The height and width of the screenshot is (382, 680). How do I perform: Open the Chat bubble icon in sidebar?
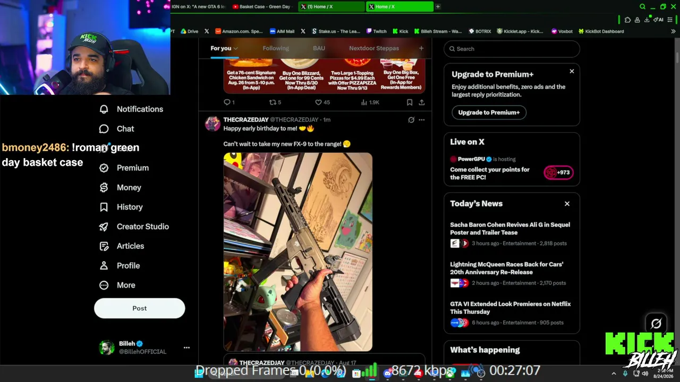104,129
